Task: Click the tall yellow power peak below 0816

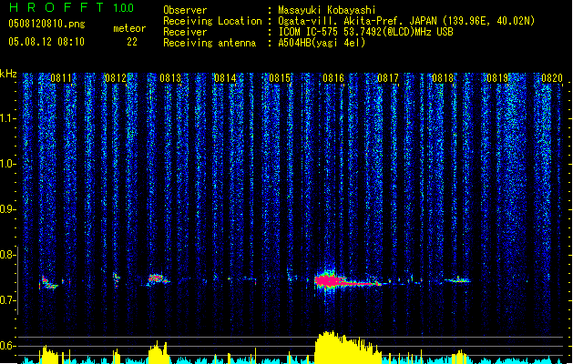Action: click(x=347, y=348)
